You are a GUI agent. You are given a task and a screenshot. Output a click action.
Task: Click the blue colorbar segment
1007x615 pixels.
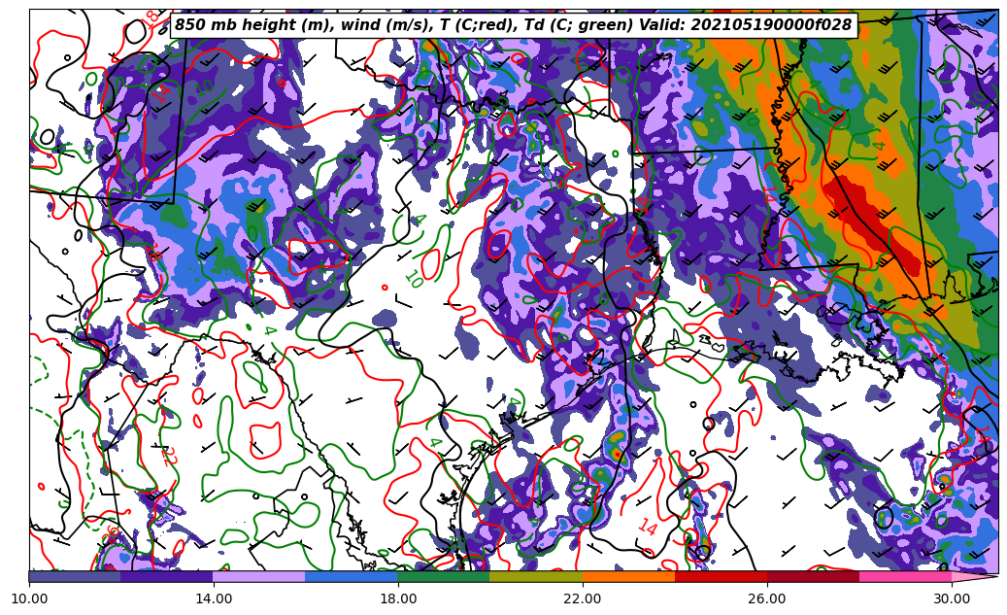click(351, 576)
